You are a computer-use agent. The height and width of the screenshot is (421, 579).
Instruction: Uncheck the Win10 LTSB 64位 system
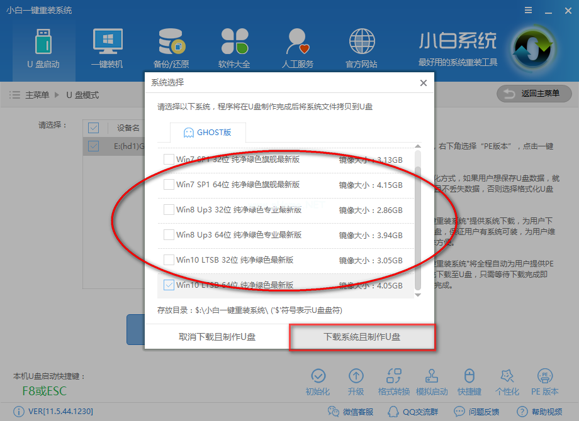[x=169, y=284]
